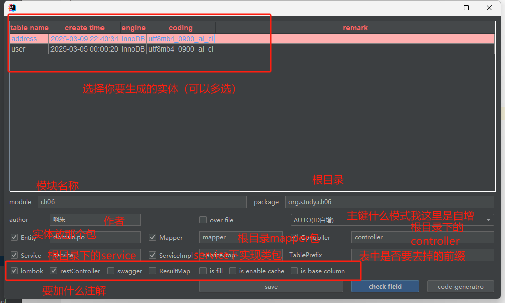Click the save button

[271, 286]
